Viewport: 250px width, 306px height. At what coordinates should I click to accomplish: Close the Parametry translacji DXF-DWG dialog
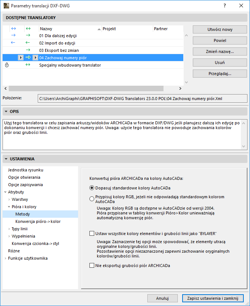point(241,6)
